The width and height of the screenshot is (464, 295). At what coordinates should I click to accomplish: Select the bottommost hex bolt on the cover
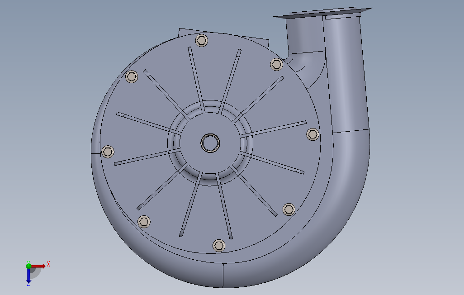click(219, 246)
